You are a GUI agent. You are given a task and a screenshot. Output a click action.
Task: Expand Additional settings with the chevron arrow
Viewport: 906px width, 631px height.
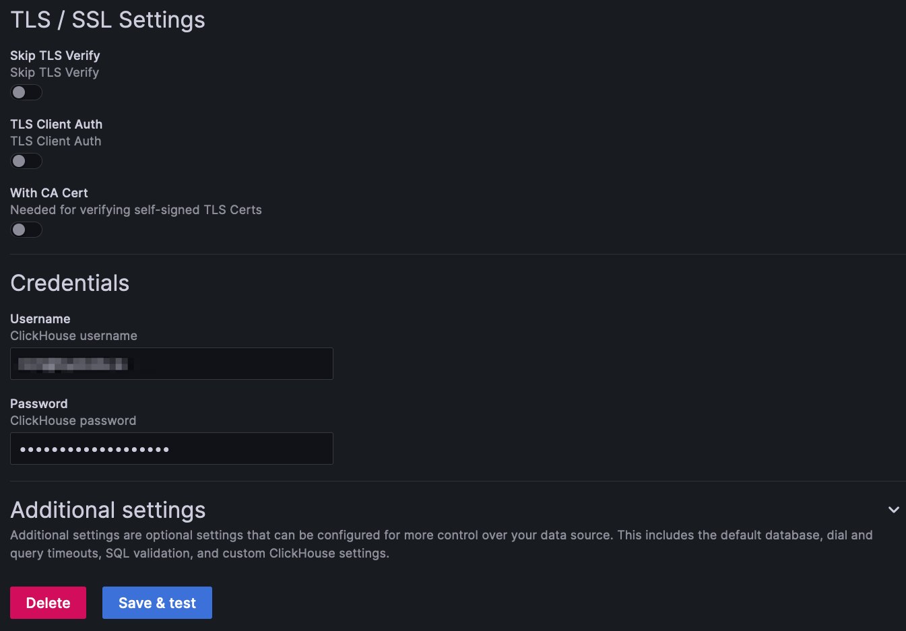(893, 510)
